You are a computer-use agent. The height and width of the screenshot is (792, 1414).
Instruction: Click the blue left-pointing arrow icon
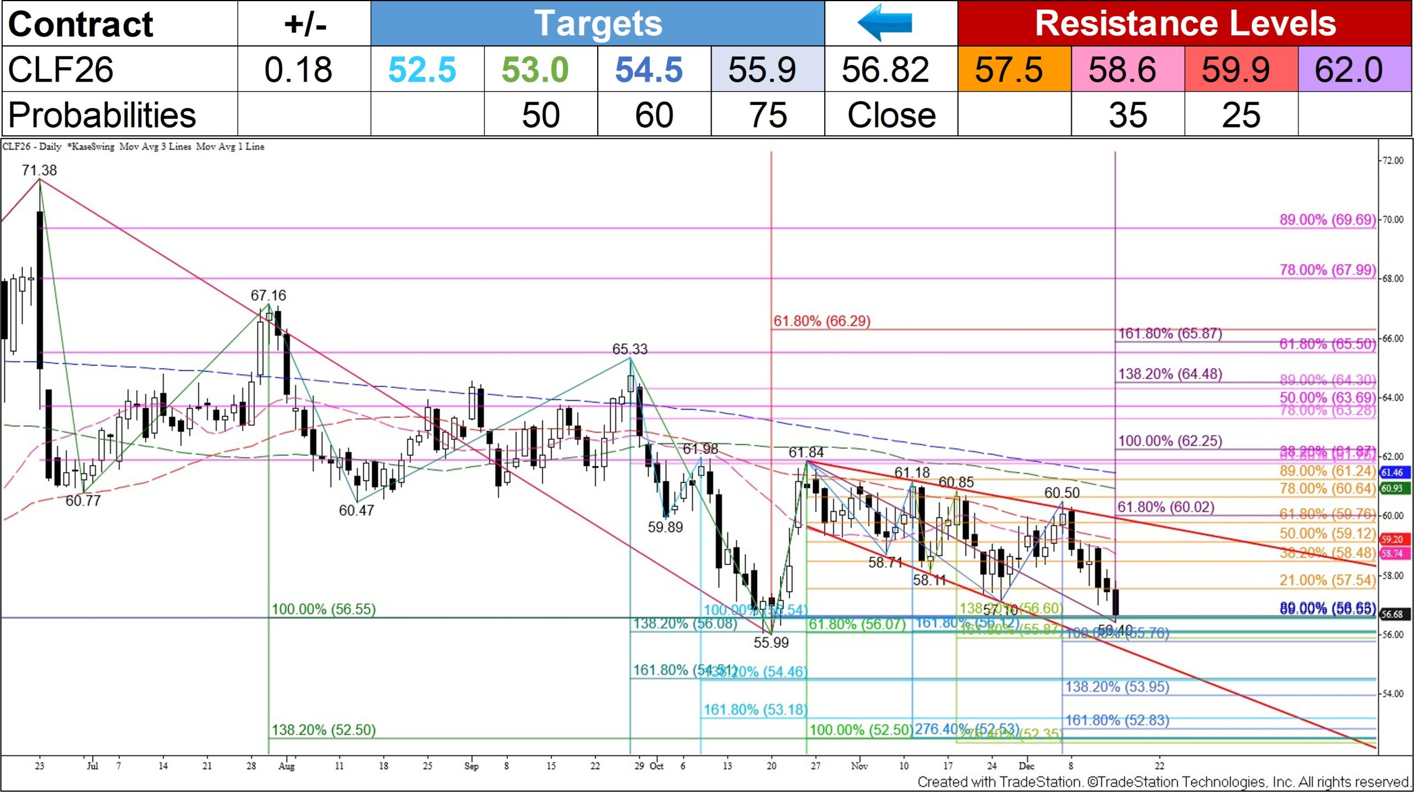tap(885, 23)
